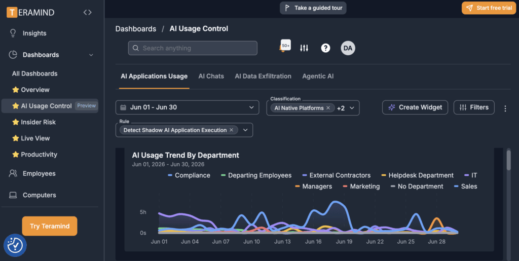519x261 pixels.
Task: Switch to the Agentic AI tab
Action: tap(318, 76)
